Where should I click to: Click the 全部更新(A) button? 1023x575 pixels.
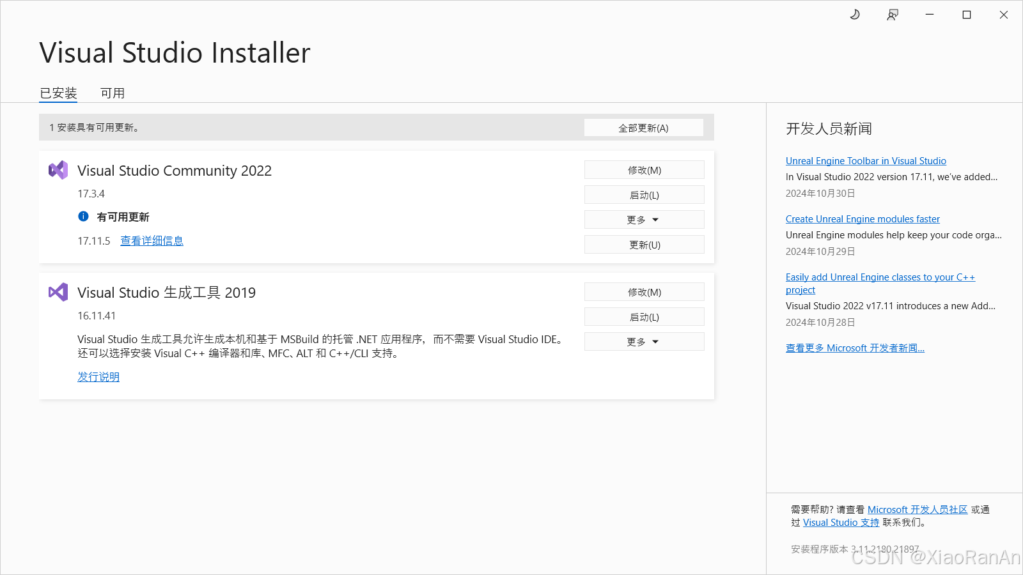(x=644, y=128)
